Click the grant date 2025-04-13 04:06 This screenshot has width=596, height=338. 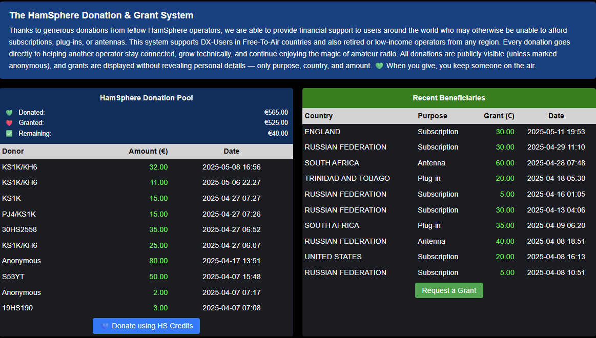tap(556, 210)
